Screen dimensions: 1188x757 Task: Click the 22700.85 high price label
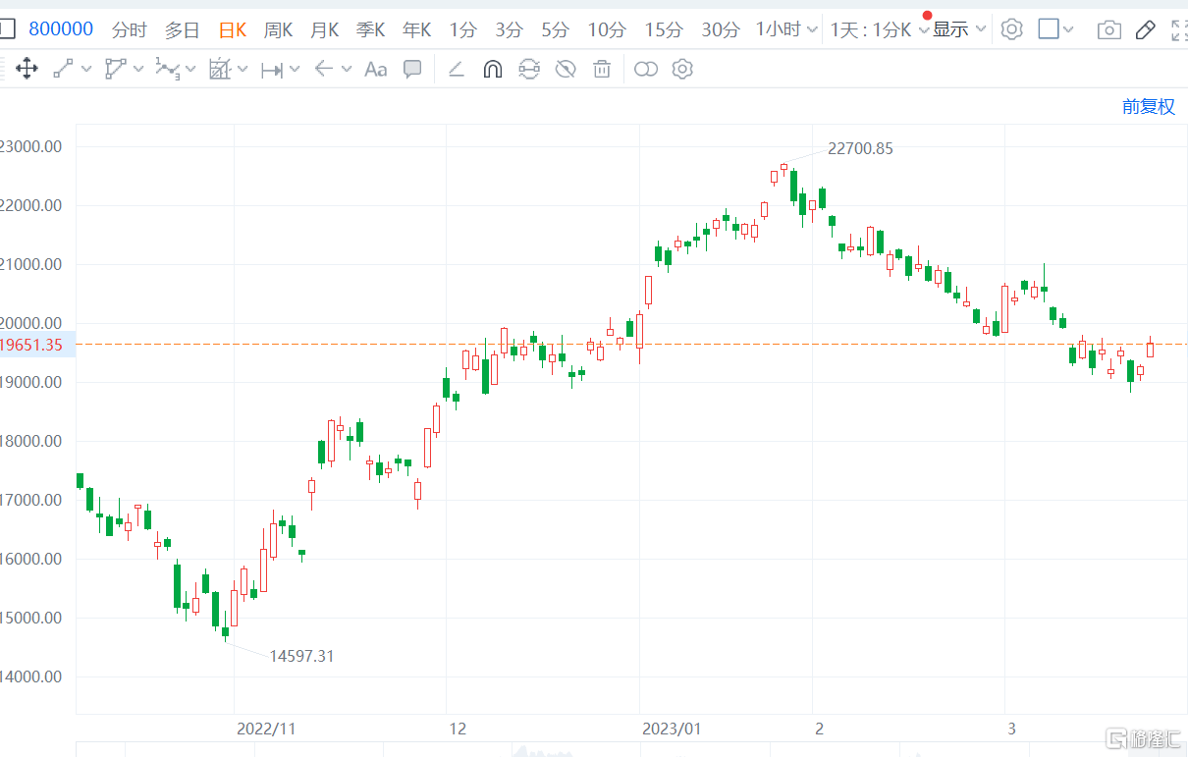(x=860, y=148)
